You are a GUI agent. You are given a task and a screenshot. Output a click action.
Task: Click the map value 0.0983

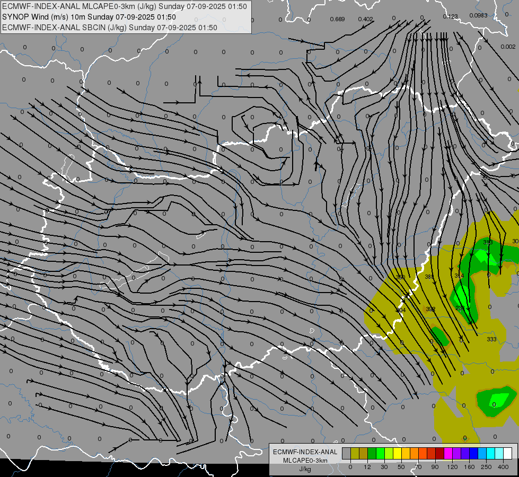(478, 15)
